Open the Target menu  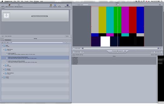coord(26,1)
